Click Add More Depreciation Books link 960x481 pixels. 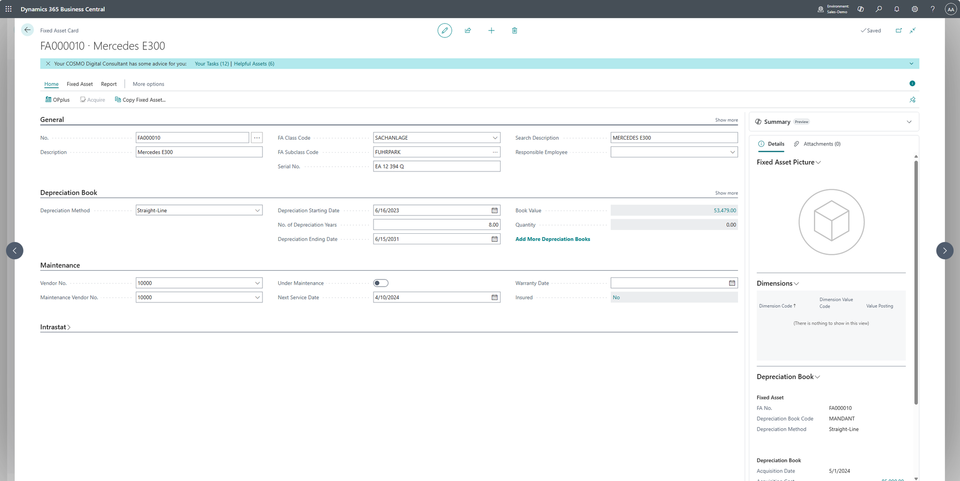click(x=552, y=239)
